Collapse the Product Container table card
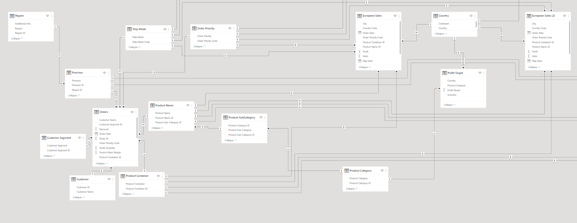This screenshot has height=223, width=577. tap(128, 194)
